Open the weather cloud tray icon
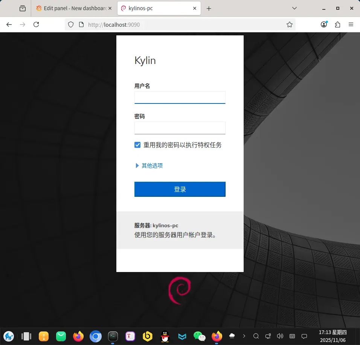Screen dimensions: 360x345 pyautogui.click(x=232, y=336)
